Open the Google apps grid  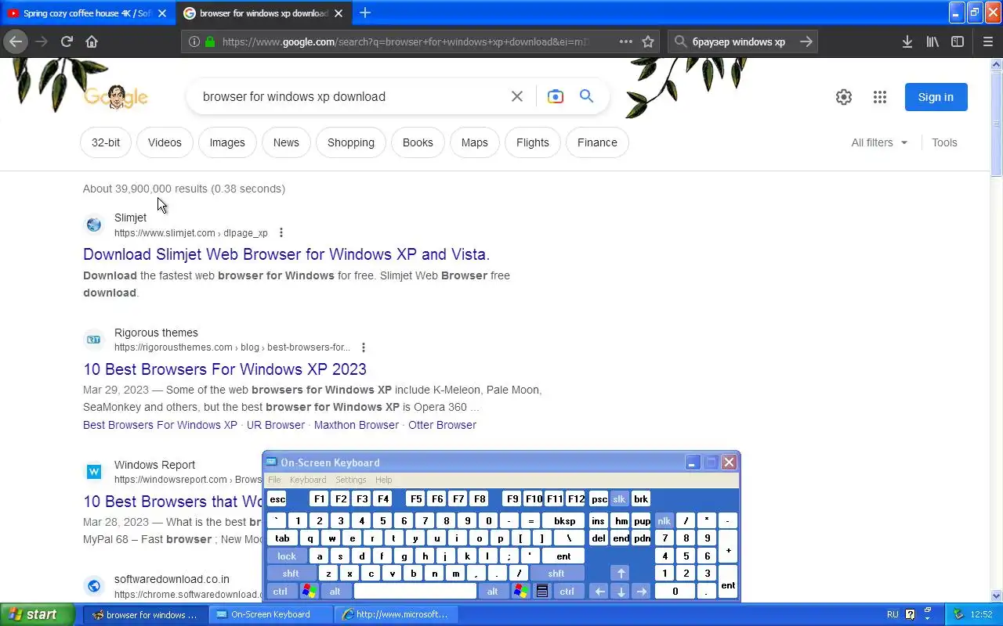point(880,97)
